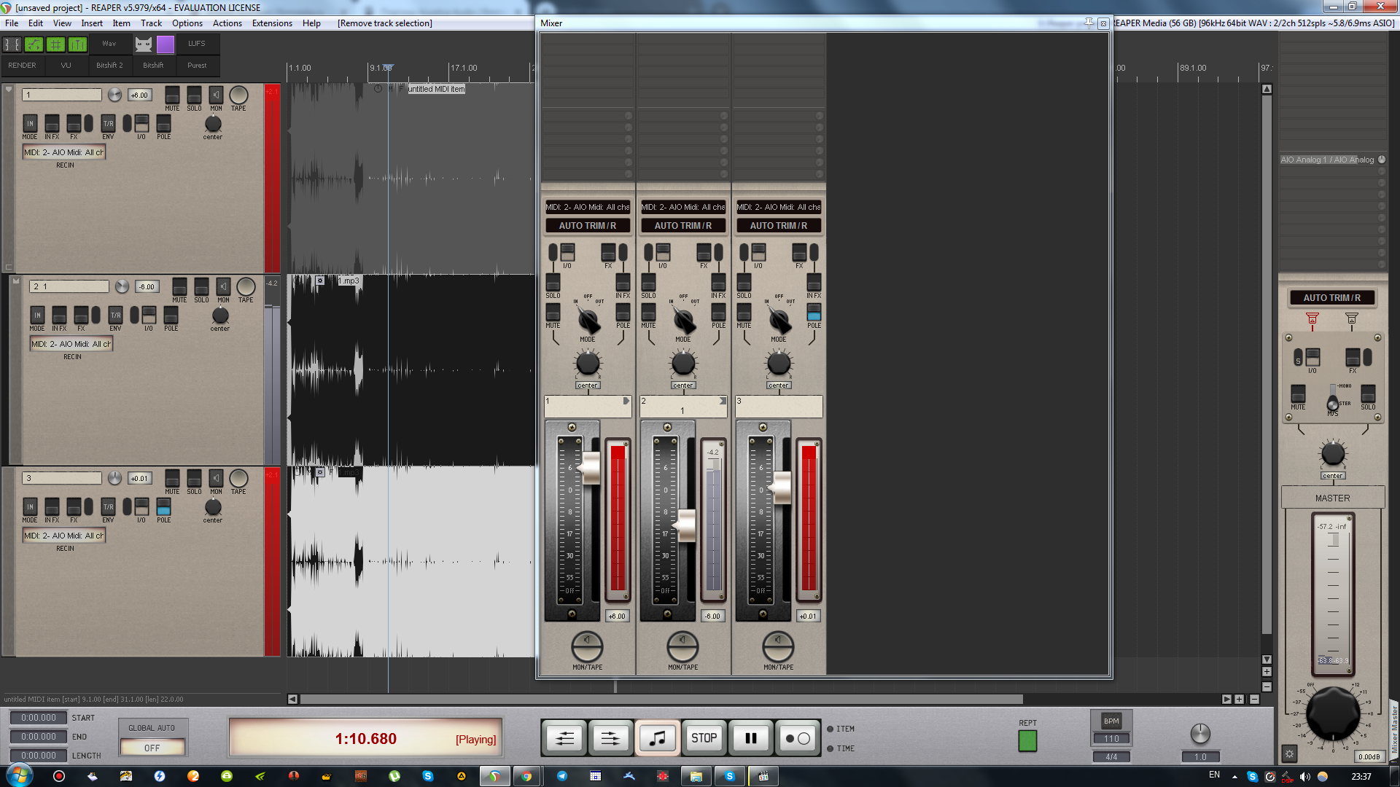Click the volume fader of mixer channel 2
1400x787 pixels.
(686, 526)
